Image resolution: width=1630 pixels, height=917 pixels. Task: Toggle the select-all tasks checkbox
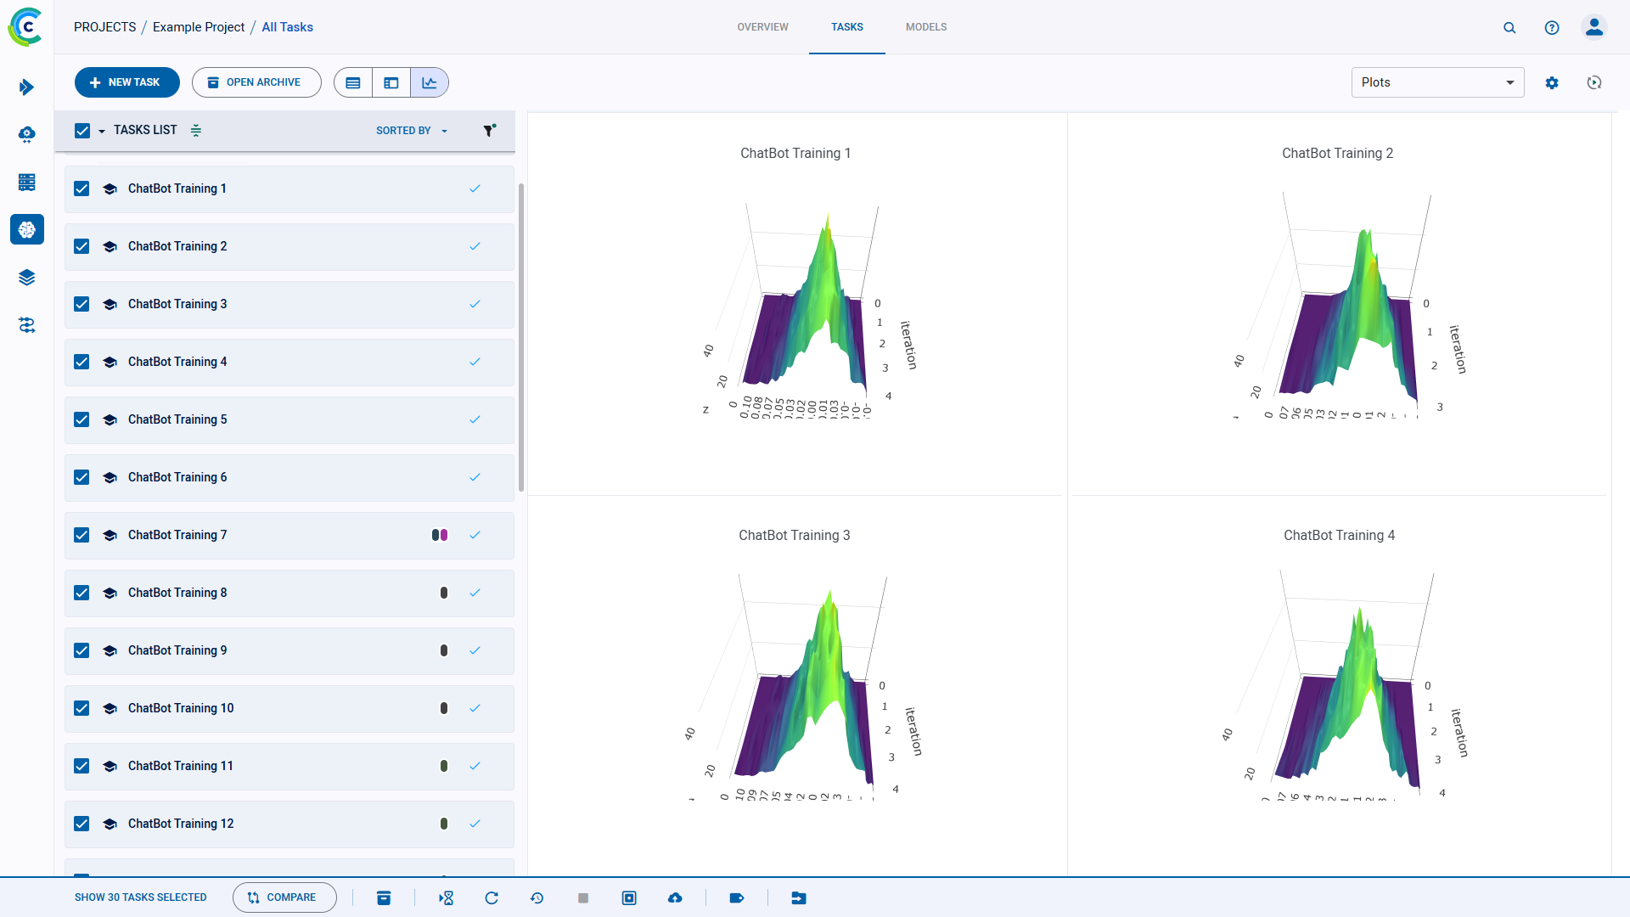[82, 130]
